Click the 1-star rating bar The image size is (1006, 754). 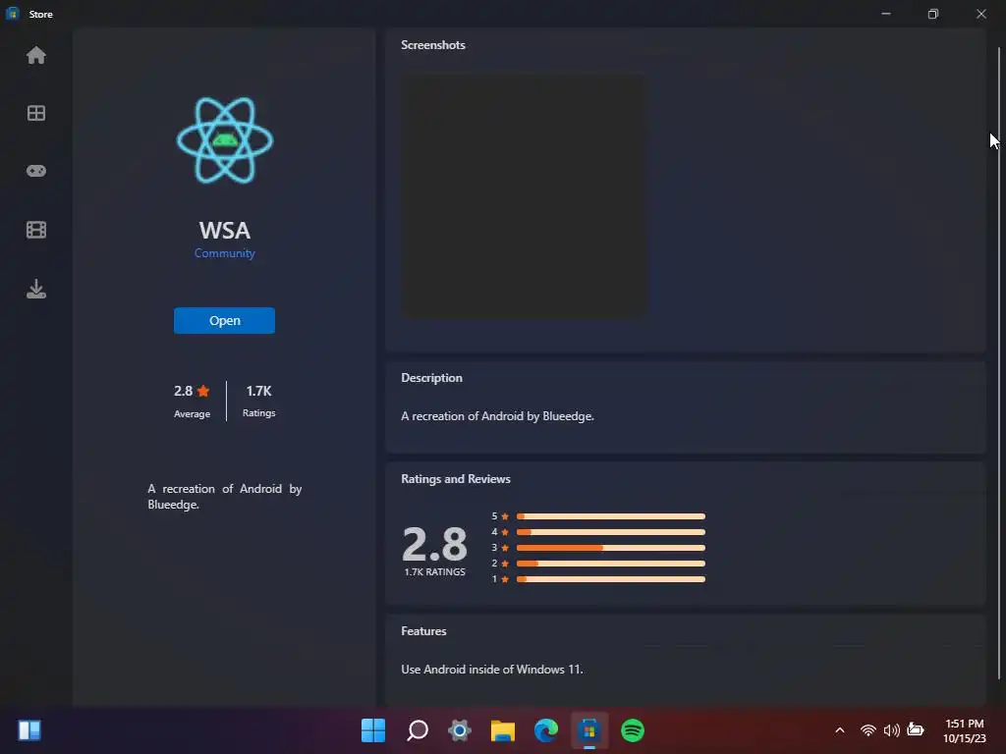coord(611,579)
